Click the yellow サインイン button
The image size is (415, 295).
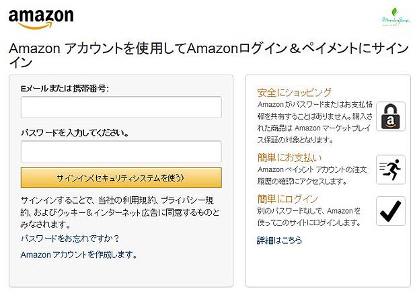pyautogui.click(x=121, y=177)
